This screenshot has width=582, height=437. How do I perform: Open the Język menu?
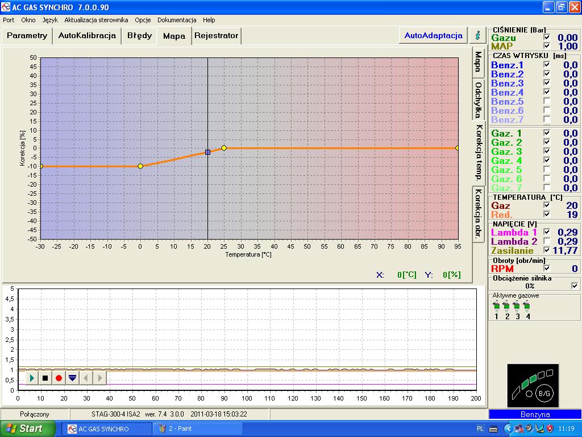click(x=50, y=20)
